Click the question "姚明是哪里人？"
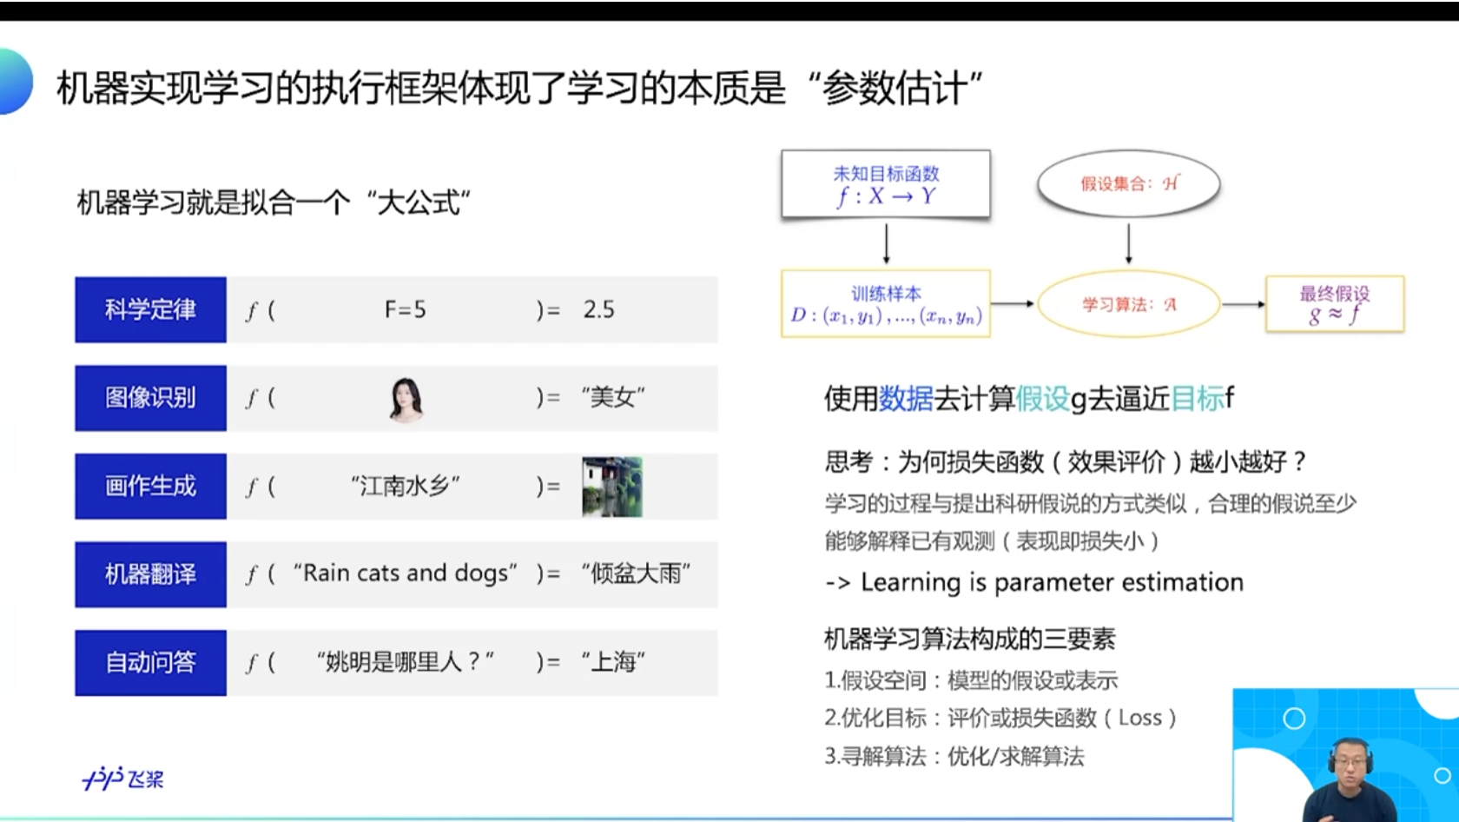Viewport: 1459px width, 822px height. (x=405, y=662)
